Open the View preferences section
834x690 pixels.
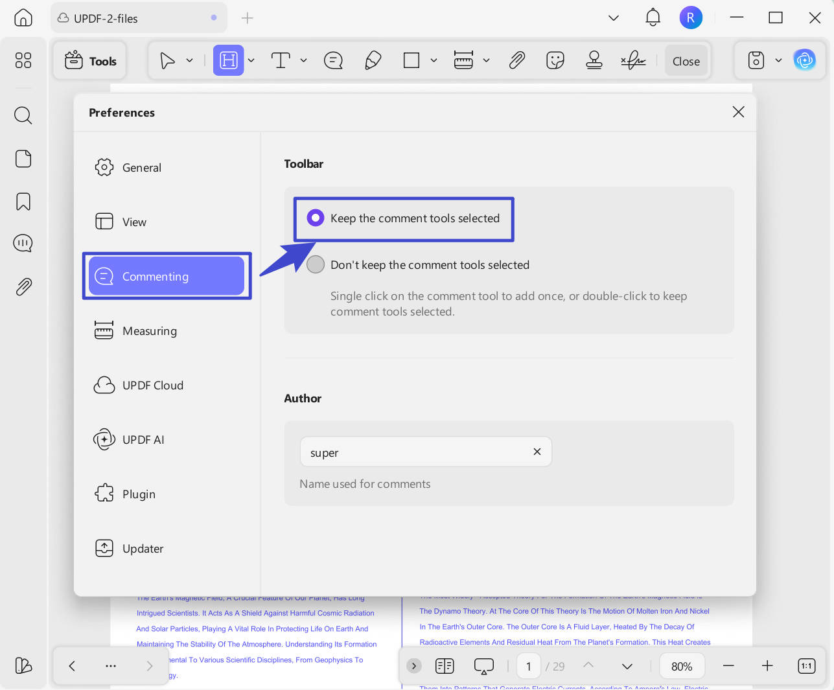coord(167,222)
